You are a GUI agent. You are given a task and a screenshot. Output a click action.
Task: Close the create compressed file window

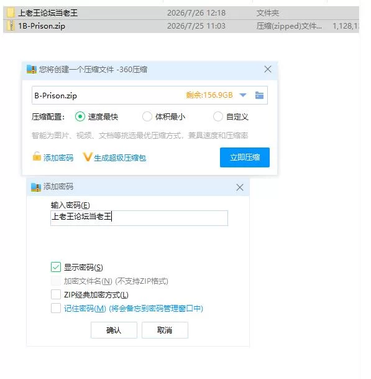(268, 69)
